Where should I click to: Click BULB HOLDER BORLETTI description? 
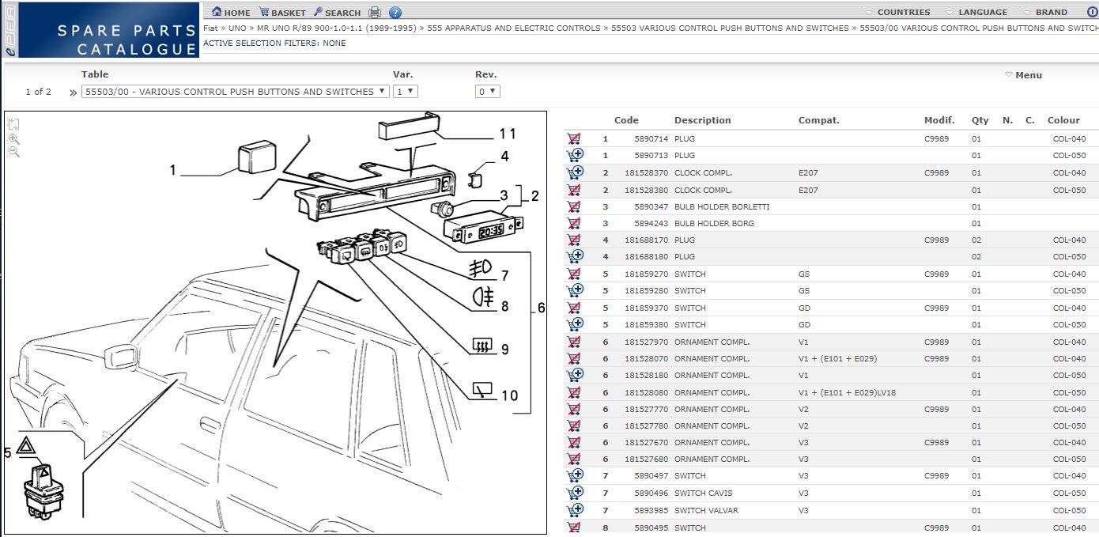click(722, 206)
